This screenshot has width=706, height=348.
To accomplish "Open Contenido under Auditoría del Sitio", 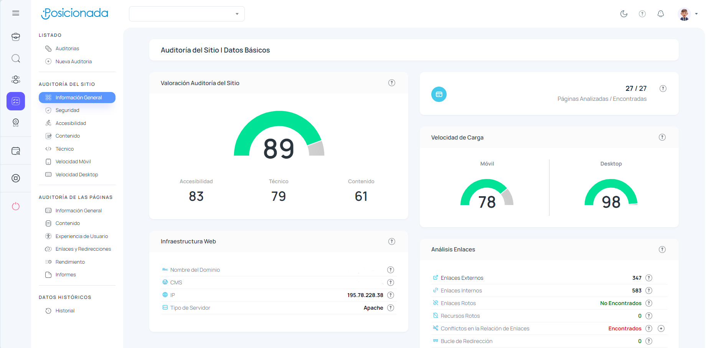I will [68, 136].
